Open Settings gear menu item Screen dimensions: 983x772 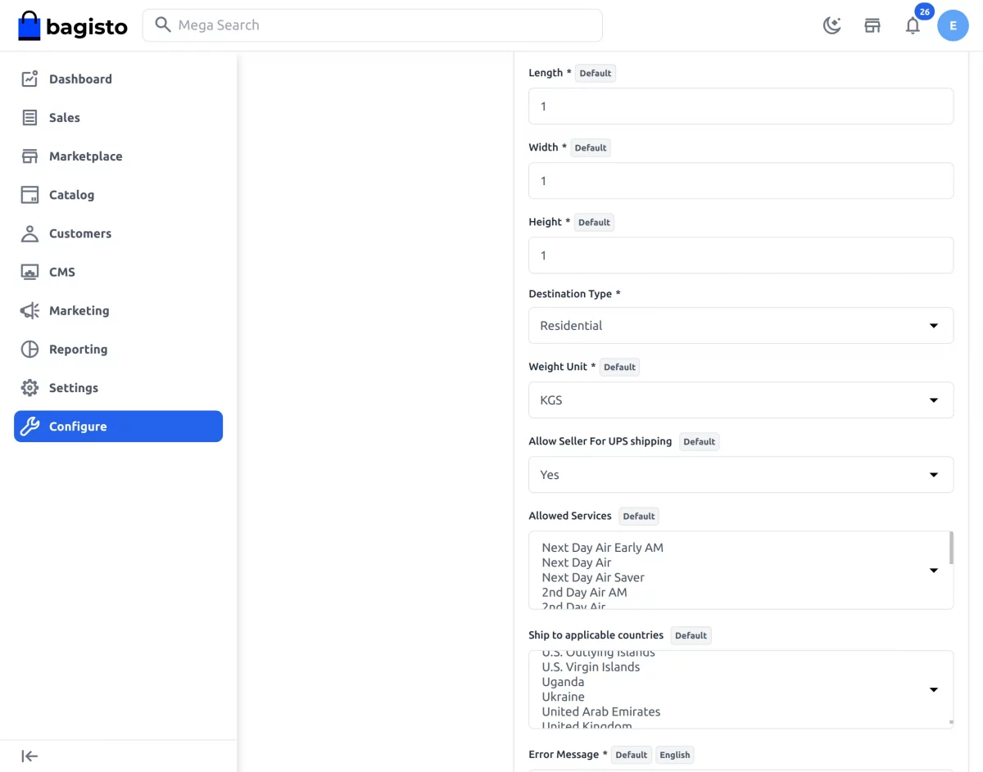tap(73, 387)
